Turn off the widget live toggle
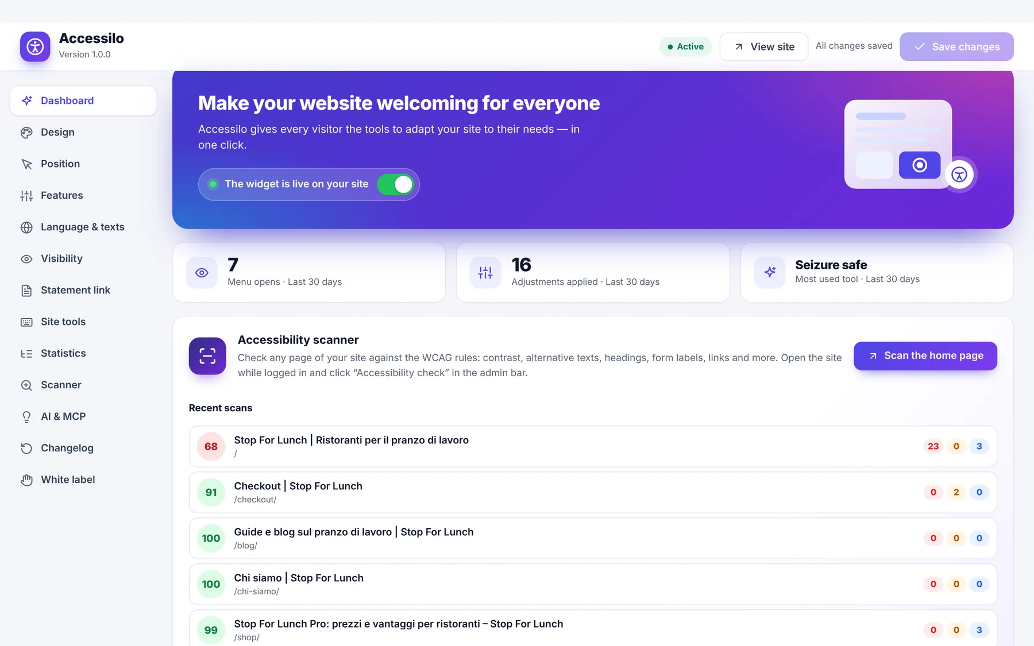This screenshot has height=646, width=1034. tap(395, 184)
